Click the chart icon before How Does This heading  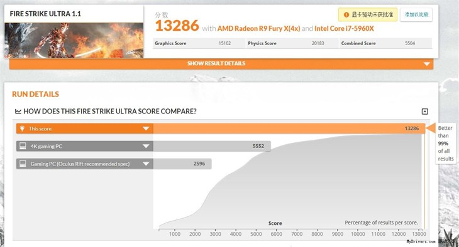(x=18, y=111)
